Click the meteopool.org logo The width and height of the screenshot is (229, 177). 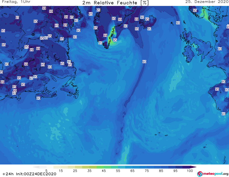[x=213, y=174]
